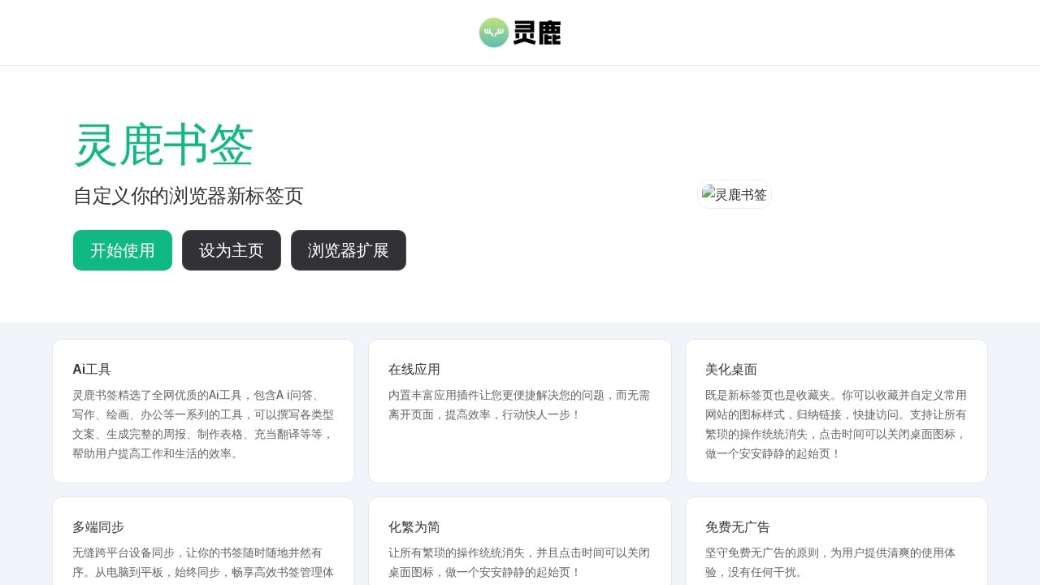Viewport: 1040px width, 585px height.
Task: Click the 化繁为简 card heading
Action: [414, 527]
